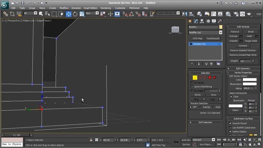This screenshot has width=263, height=148.
Task: Switch to the Display command panel
Action: [214, 21]
